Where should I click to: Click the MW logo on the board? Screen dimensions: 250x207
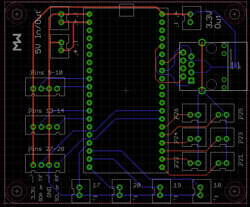click(x=17, y=42)
